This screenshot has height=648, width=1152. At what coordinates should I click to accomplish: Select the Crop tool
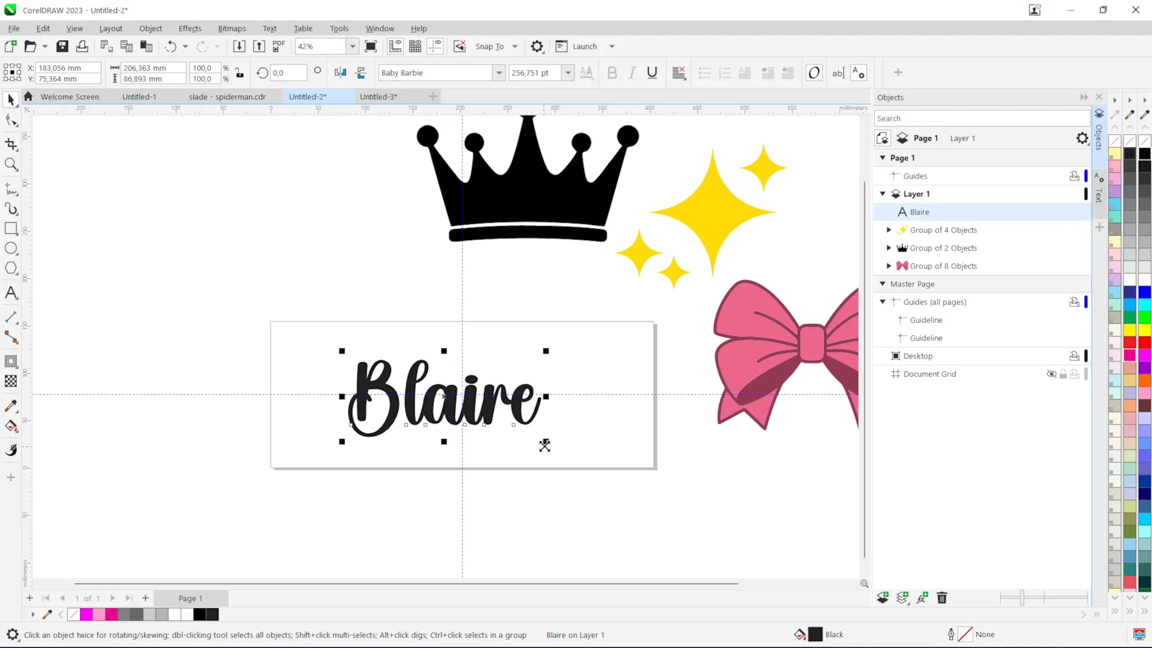(11, 144)
